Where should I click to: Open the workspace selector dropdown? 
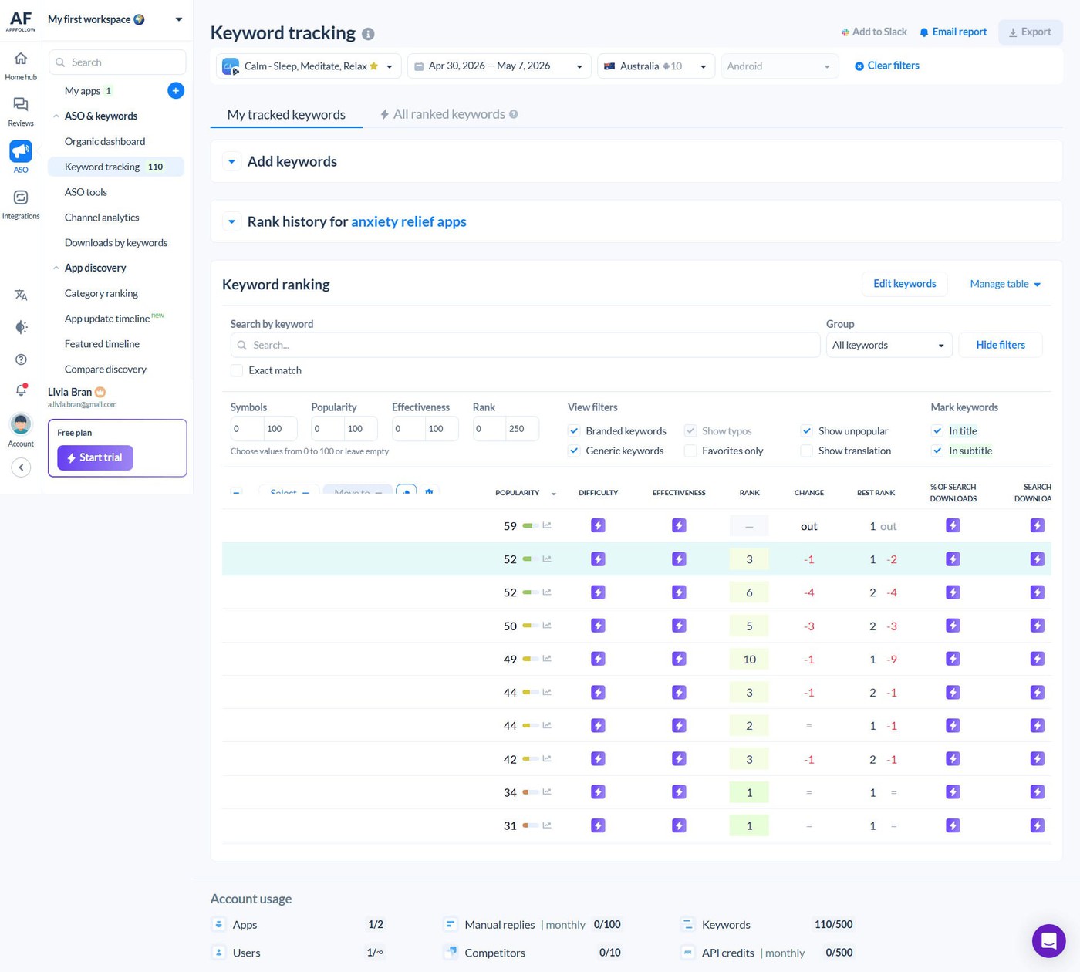[116, 19]
